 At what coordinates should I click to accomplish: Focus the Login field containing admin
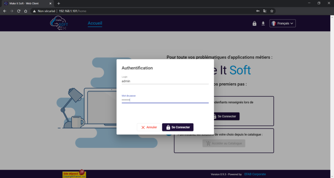tap(165, 81)
